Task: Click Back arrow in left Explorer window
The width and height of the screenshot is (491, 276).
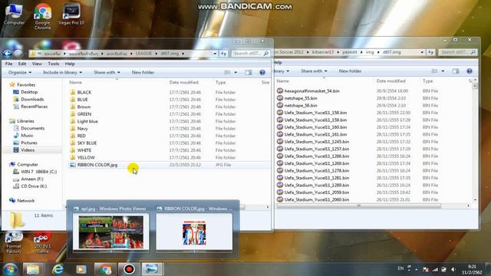Action: tap(7, 54)
